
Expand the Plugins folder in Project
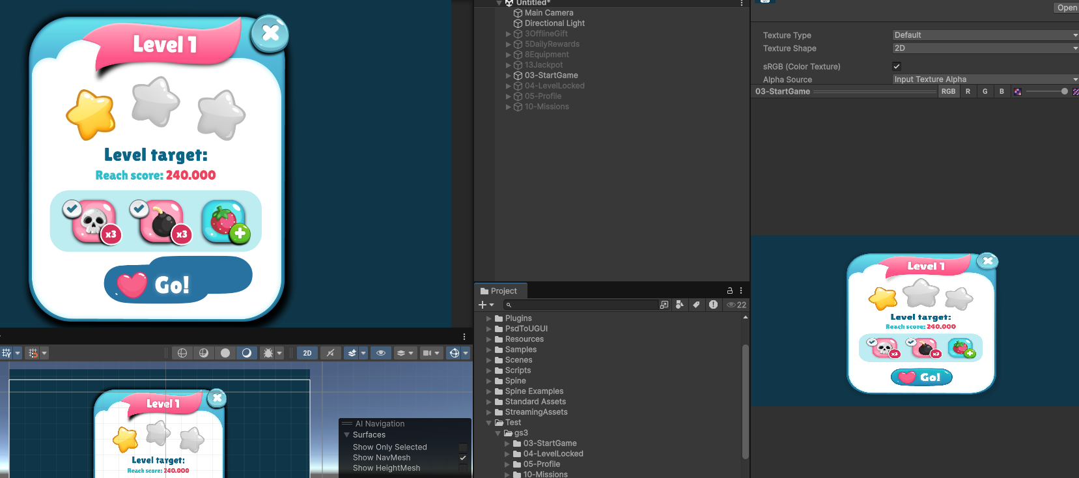[x=489, y=318]
